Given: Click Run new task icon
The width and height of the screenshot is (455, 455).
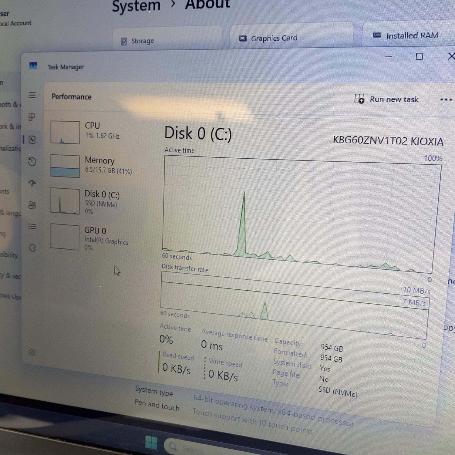Looking at the screenshot, I should [x=359, y=99].
